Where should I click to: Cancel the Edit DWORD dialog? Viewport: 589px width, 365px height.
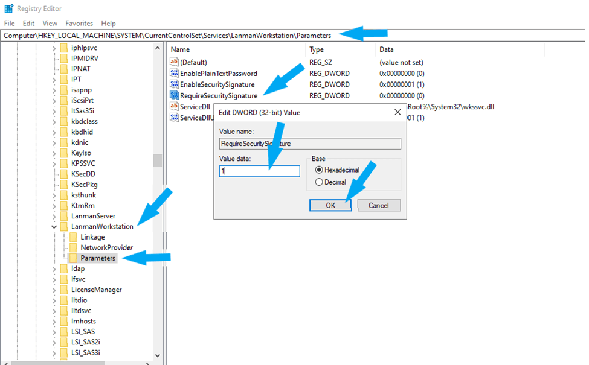tap(379, 205)
